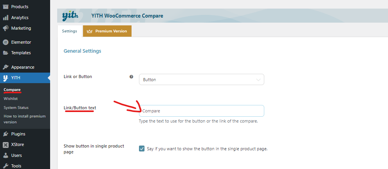The width and height of the screenshot is (388, 169).
Task: Click the help question mark icon beside Link or Button
Action: point(132,77)
